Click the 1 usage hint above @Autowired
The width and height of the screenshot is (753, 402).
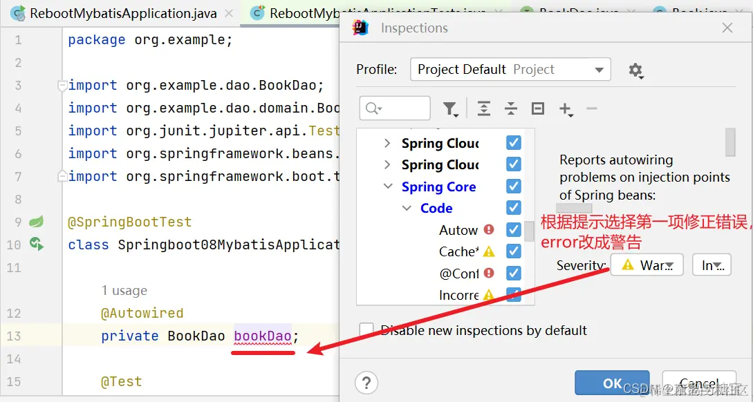click(x=124, y=291)
